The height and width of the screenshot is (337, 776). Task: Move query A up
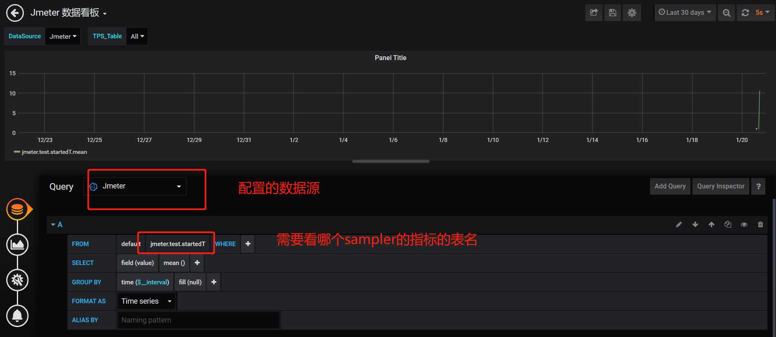[x=711, y=224]
